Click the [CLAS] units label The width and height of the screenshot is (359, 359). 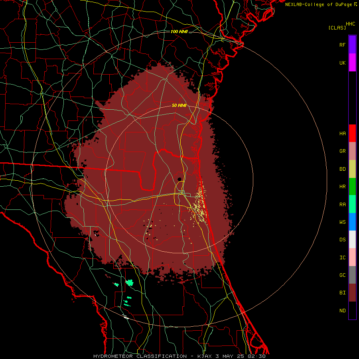[337, 28]
